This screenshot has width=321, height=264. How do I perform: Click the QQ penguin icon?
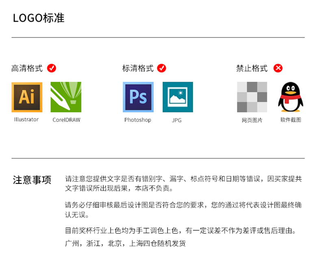(291, 97)
